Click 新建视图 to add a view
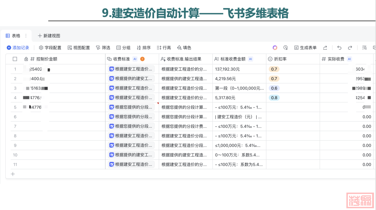 pos(49,36)
